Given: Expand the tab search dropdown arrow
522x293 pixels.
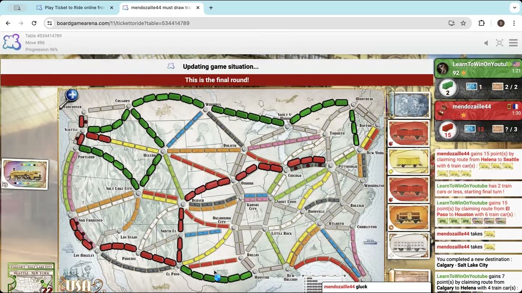Looking at the screenshot, I should coord(515,8).
